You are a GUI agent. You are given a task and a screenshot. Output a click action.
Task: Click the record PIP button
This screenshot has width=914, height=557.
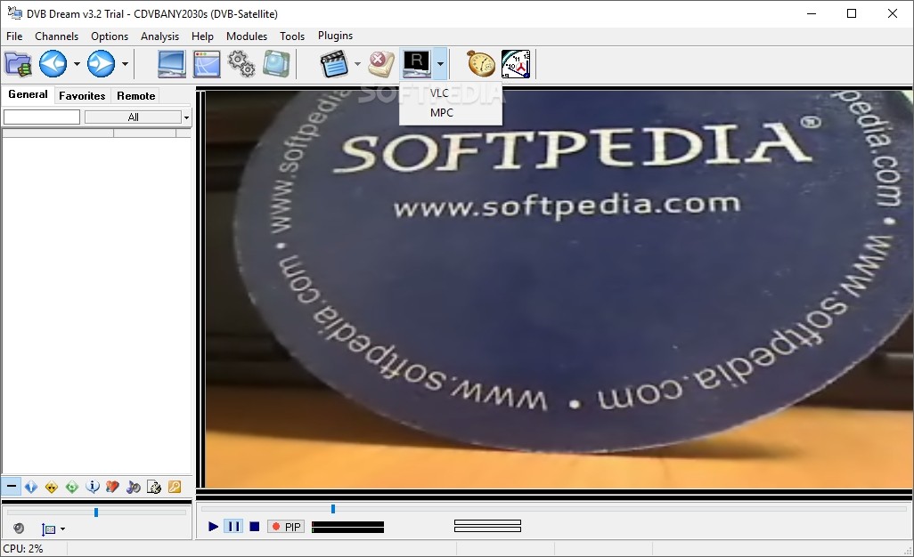click(286, 527)
